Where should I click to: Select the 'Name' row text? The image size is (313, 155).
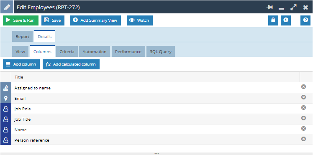[21, 130]
